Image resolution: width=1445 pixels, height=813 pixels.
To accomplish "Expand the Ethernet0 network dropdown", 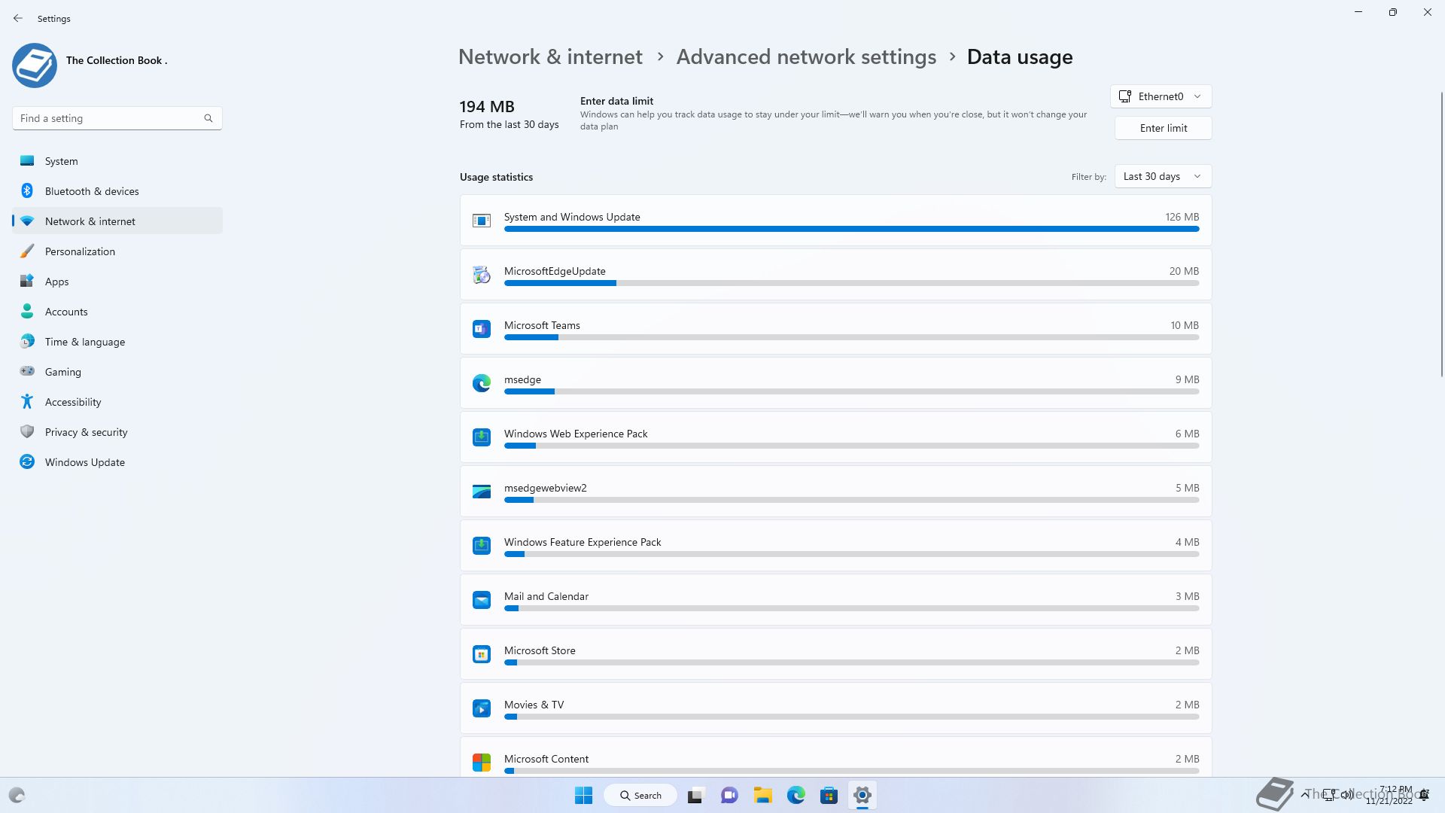I will (x=1161, y=96).
